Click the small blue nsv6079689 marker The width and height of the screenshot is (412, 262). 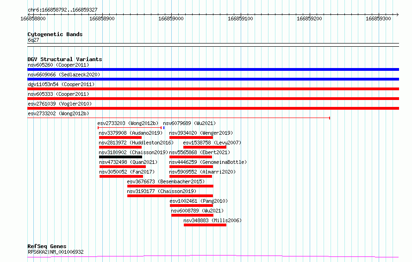(x=164, y=128)
